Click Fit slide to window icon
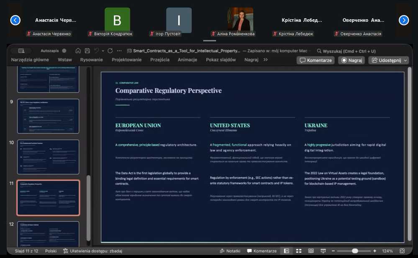The width and height of the screenshot is (418, 258). coord(402,251)
